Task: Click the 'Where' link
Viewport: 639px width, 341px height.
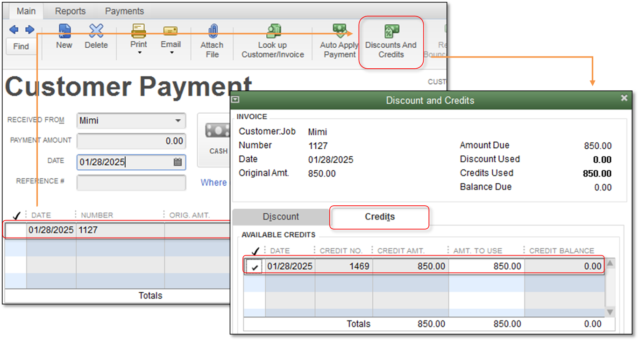Action: pyautogui.click(x=213, y=182)
